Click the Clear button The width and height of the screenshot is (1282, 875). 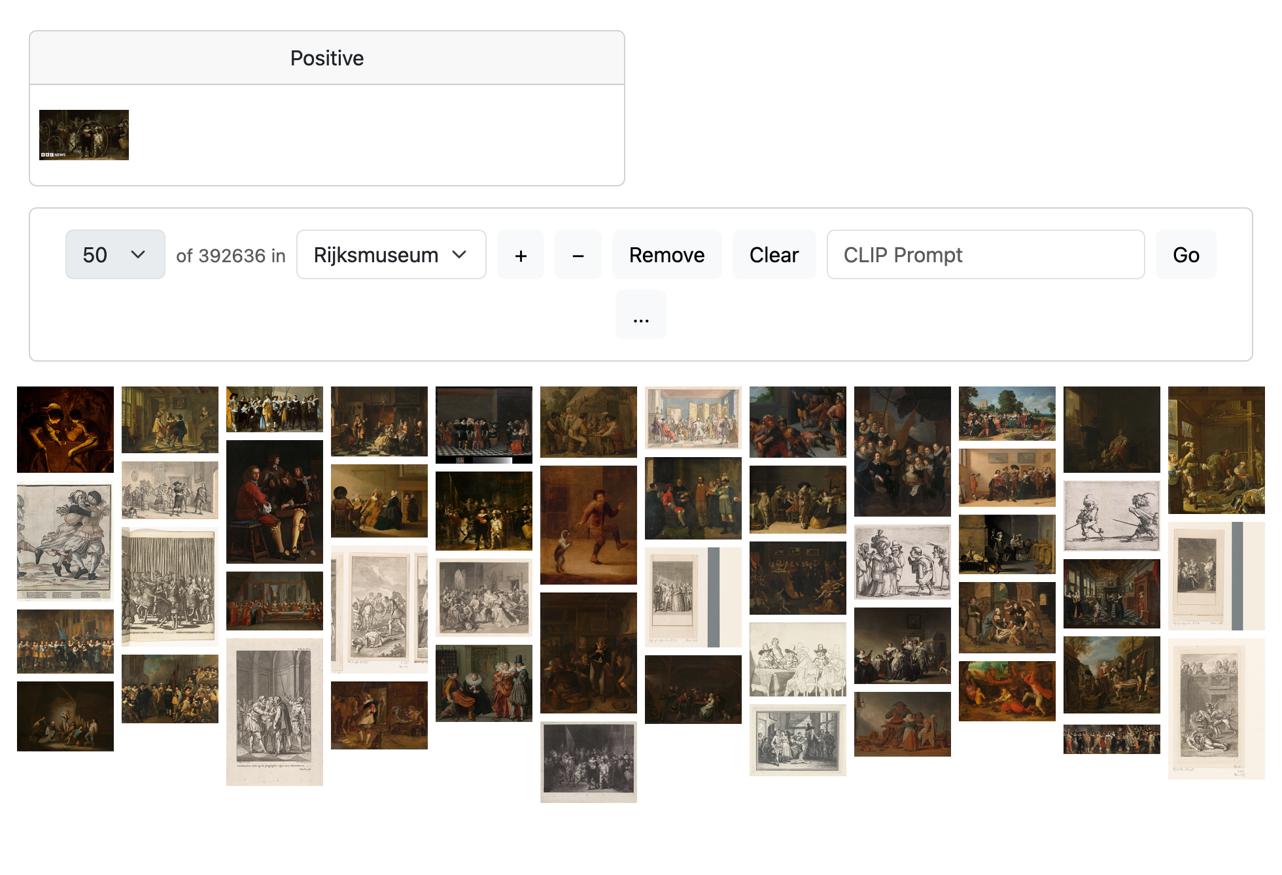click(x=774, y=254)
